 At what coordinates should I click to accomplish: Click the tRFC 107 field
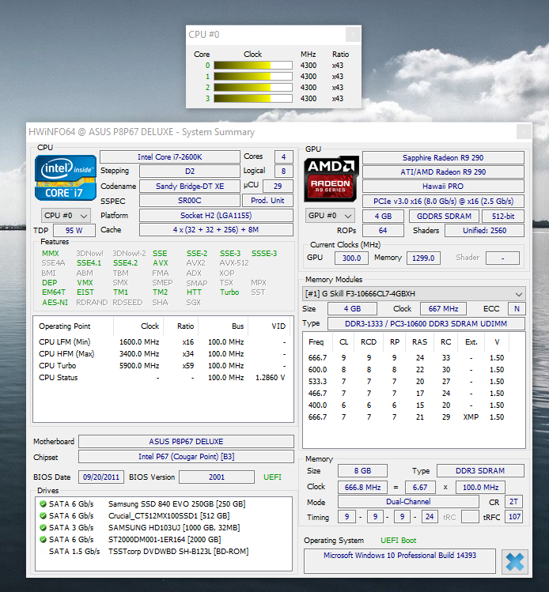(x=514, y=517)
